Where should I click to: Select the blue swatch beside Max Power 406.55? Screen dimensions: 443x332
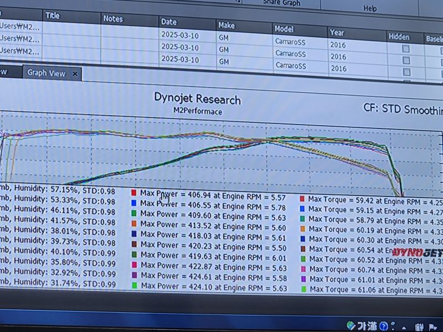click(134, 203)
